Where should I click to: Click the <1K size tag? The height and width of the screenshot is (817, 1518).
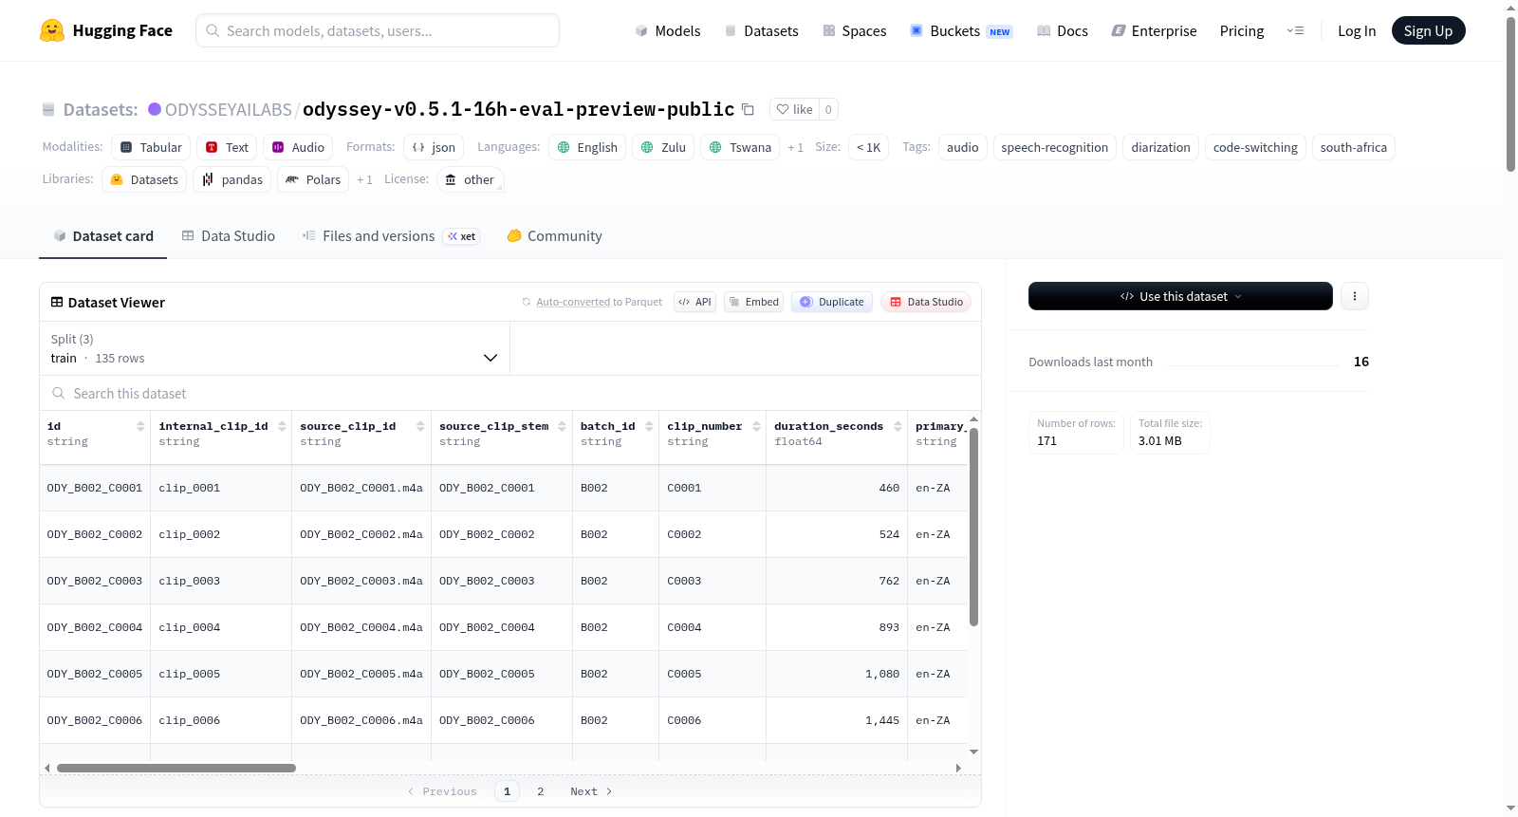pyautogui.click(x=868, y=147)
